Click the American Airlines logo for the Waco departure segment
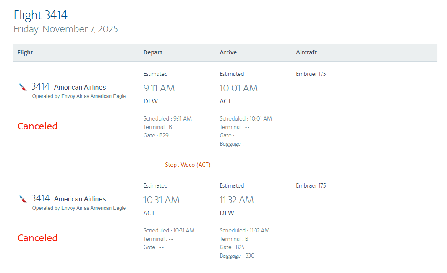The image size is (447, 273). click(x=23, y=199)
